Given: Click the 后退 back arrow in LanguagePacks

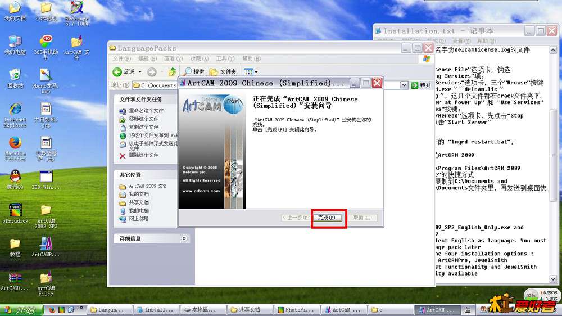Looking at the screenshot, I should tap(123, 72).
